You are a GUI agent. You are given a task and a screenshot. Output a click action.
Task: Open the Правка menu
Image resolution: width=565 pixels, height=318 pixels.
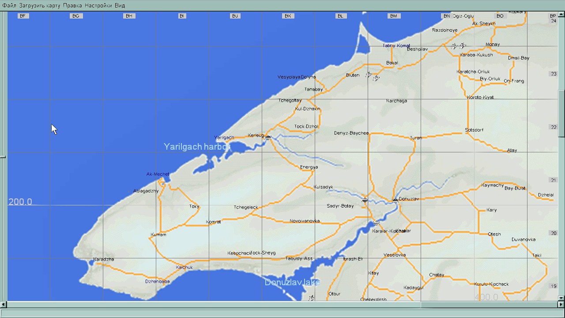(x=72, y=5)
